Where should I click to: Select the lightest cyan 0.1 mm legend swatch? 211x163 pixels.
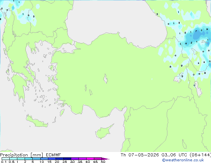(x=6, y=159)
